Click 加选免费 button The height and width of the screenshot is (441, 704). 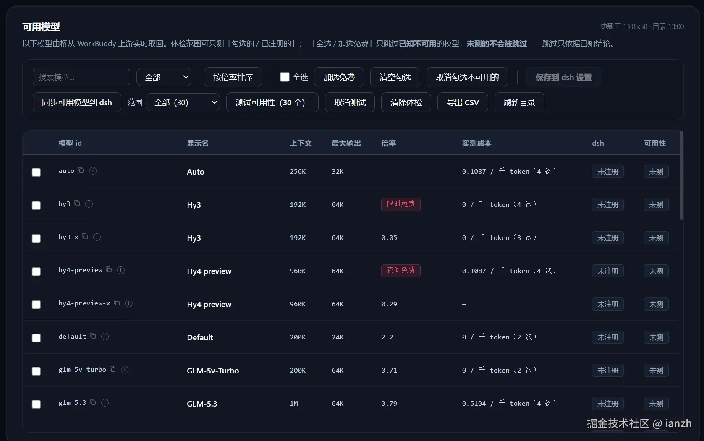[x=339, y=77]
